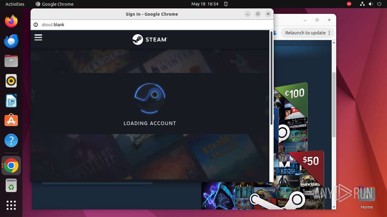
Task: Open the Activities overview
Action: (15, 4)
